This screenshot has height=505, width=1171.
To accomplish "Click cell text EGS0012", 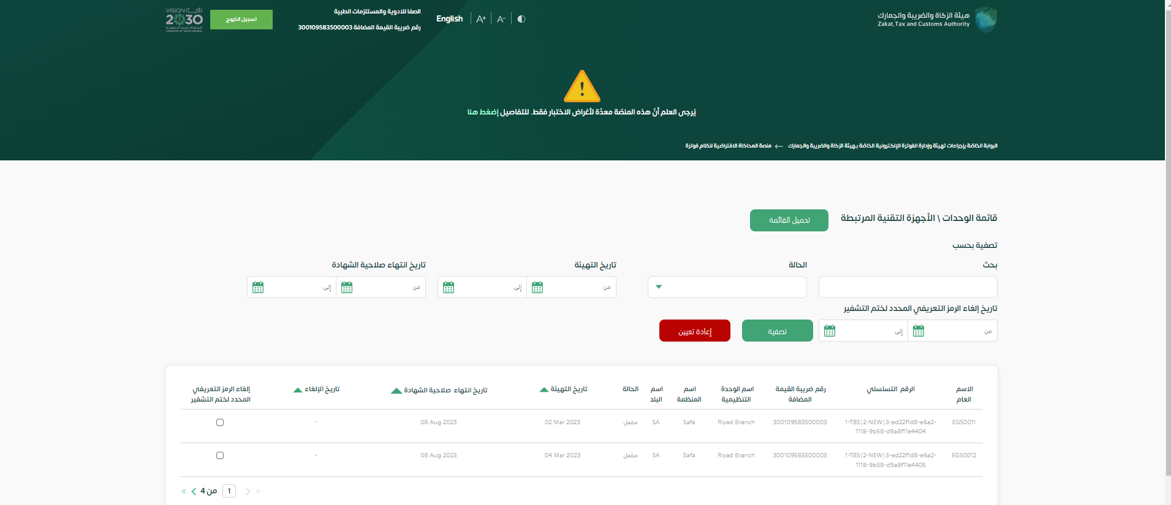I will coord(964,455).
